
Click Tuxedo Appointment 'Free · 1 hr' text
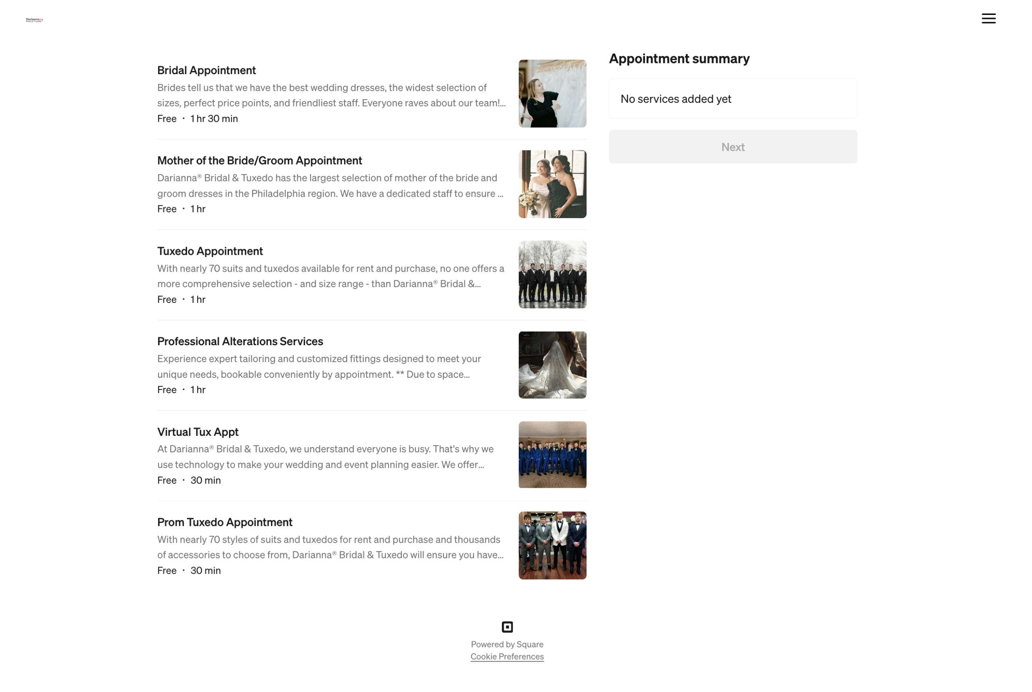click(181, 299)
